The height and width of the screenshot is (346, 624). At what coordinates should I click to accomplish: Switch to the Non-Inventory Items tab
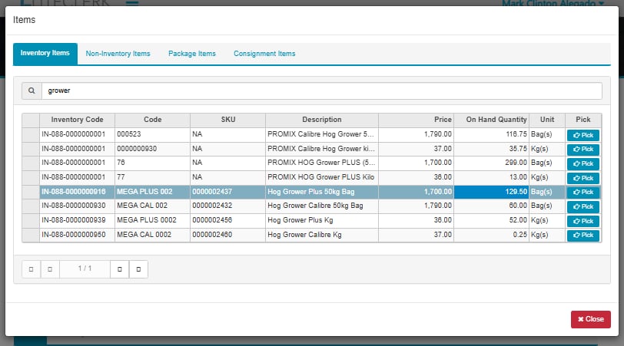point(118,54)
